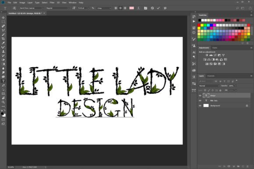The image size is (254, 169).
Task: Open the Opacity slider dropdown arrow
Action: pyautogui.click(x=236, y=86)
